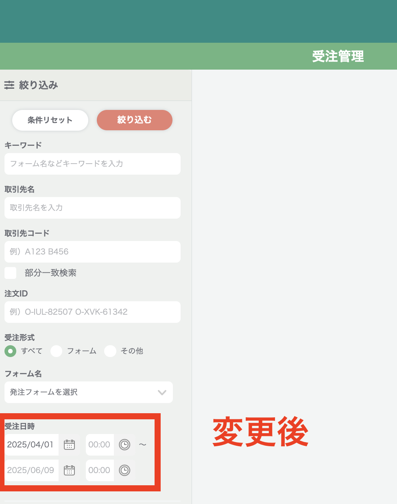Select the その他 radio button
The width and height of the screenshot is (397, 504).
coord(110,351)
